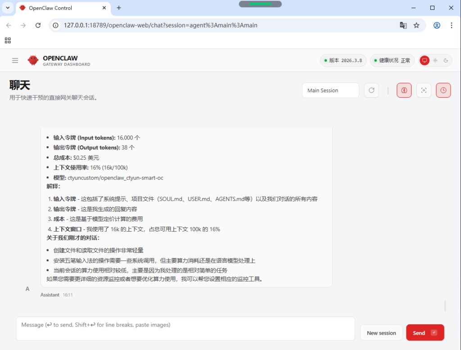The image size is (461, 350).
Task: Select the system theme monitor icon
Action: (424, 60)
